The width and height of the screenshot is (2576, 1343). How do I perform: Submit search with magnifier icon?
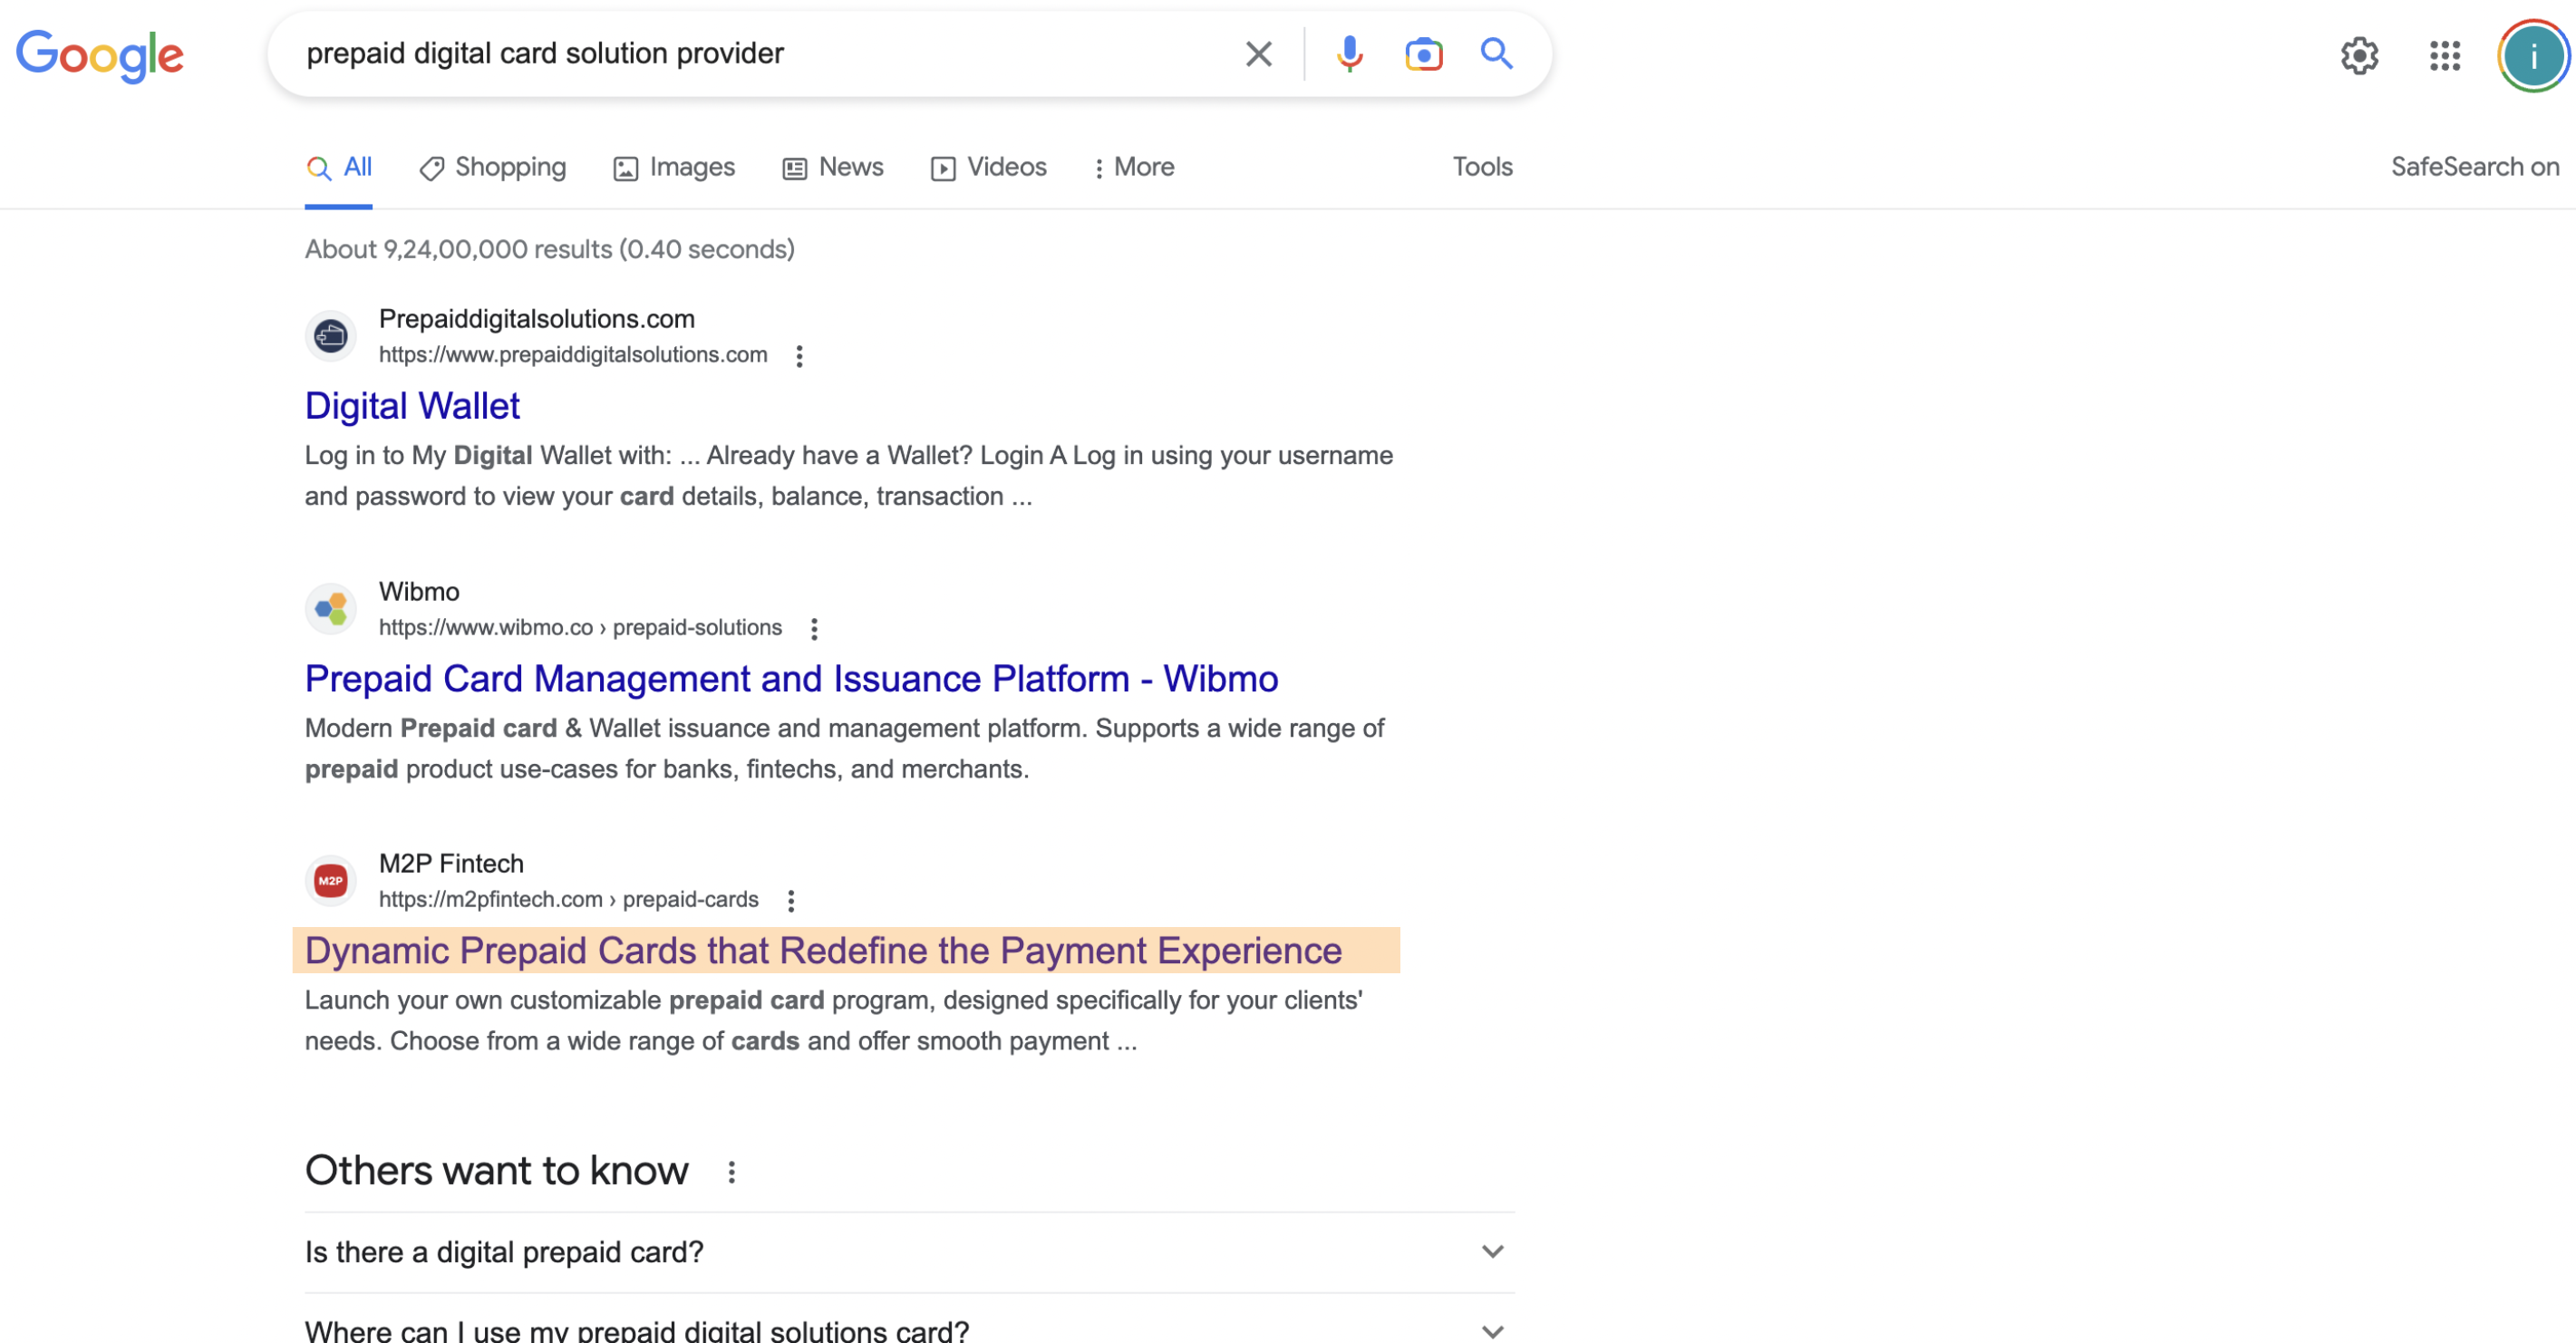point(1496,54)
